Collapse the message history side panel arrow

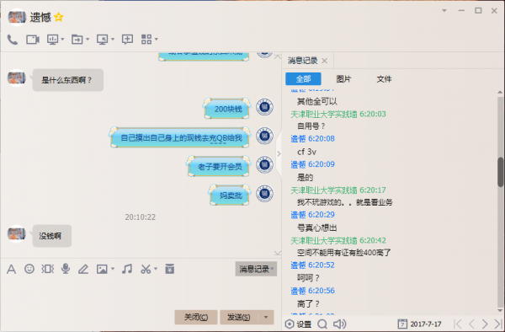tap(279, 153)
